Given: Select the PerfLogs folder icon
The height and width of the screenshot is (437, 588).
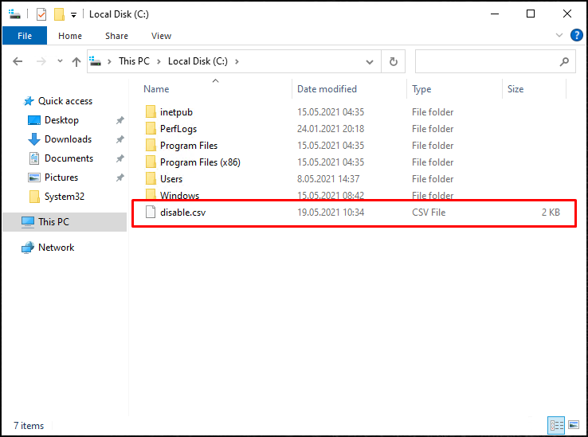Looking at the screenshot, I should click(151, 128).
